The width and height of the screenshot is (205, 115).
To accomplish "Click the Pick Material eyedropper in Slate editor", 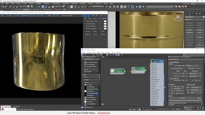I will coord(85,55).
